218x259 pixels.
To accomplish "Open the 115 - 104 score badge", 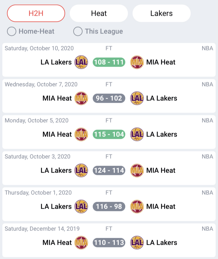I will pos(109,134).
